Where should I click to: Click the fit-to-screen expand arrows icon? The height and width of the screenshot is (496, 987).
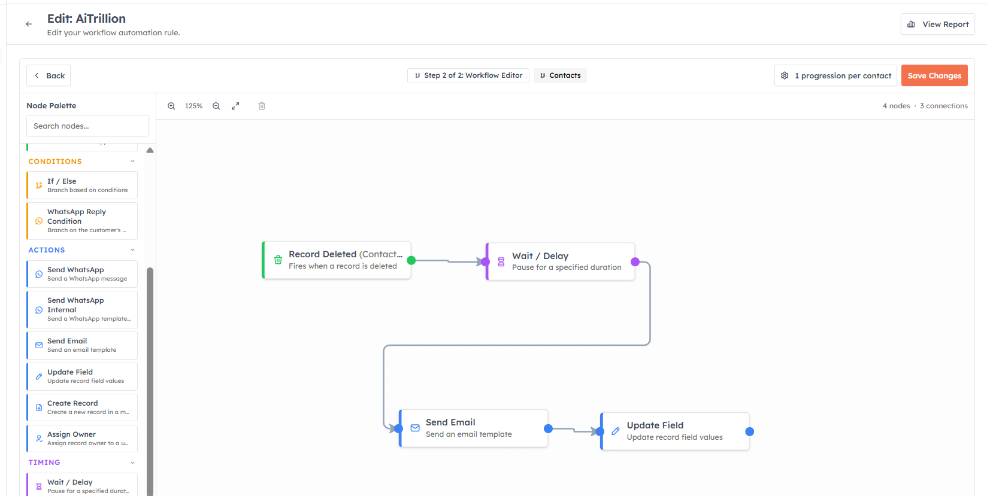coord(235,106)
